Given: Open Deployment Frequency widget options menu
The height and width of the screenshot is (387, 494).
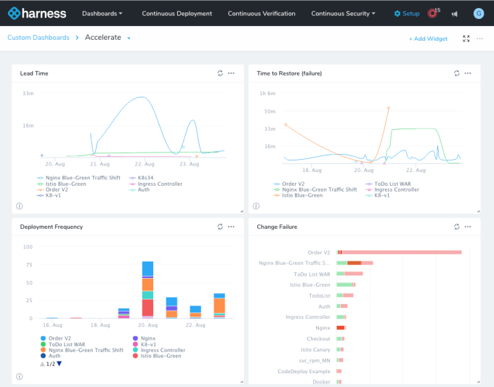Looking at the screenshot, I should (x=231, y=227).
